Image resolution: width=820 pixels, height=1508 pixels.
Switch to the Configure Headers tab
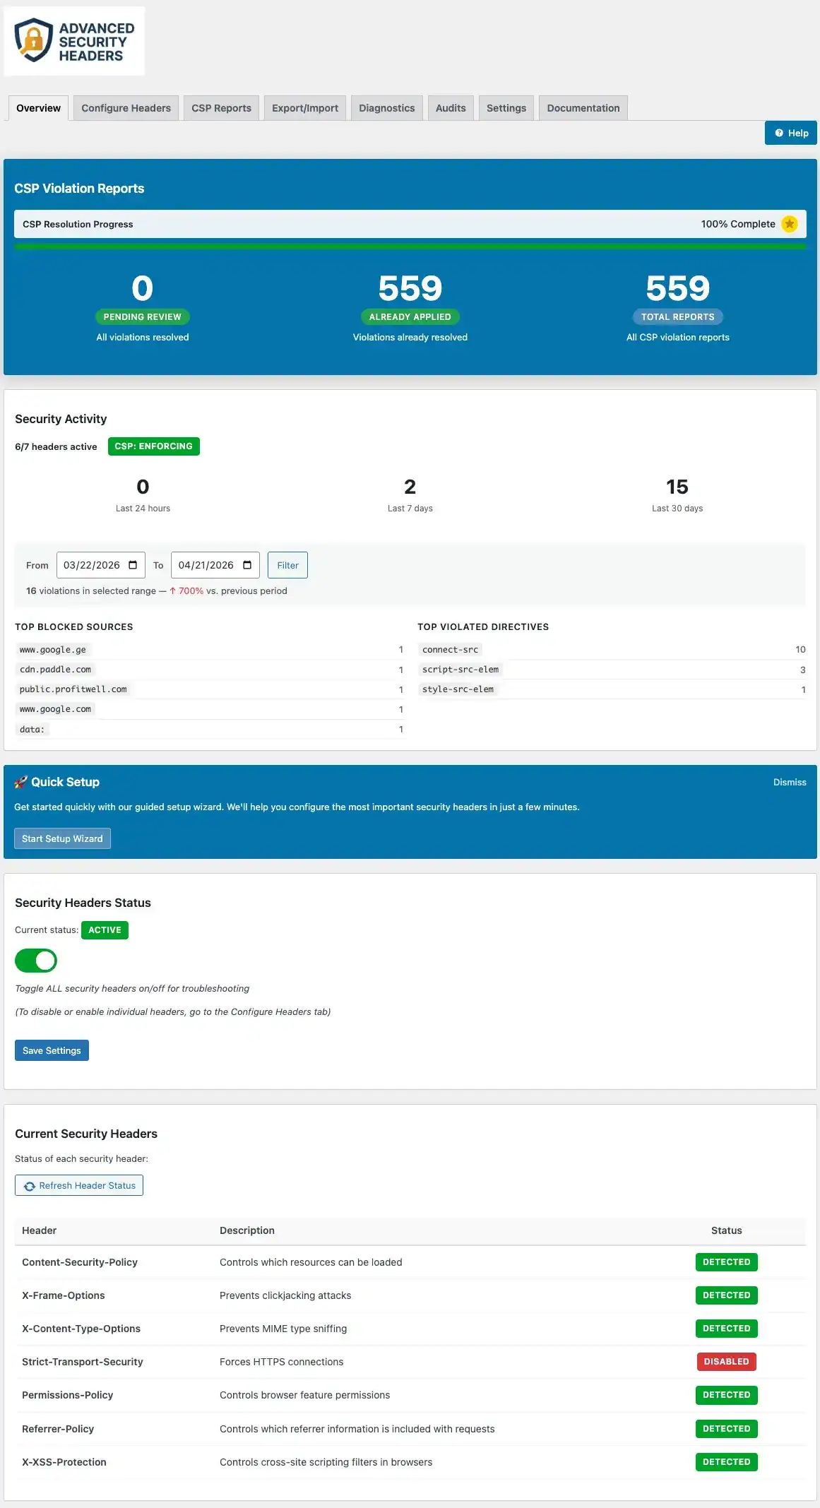click(126, 108)
